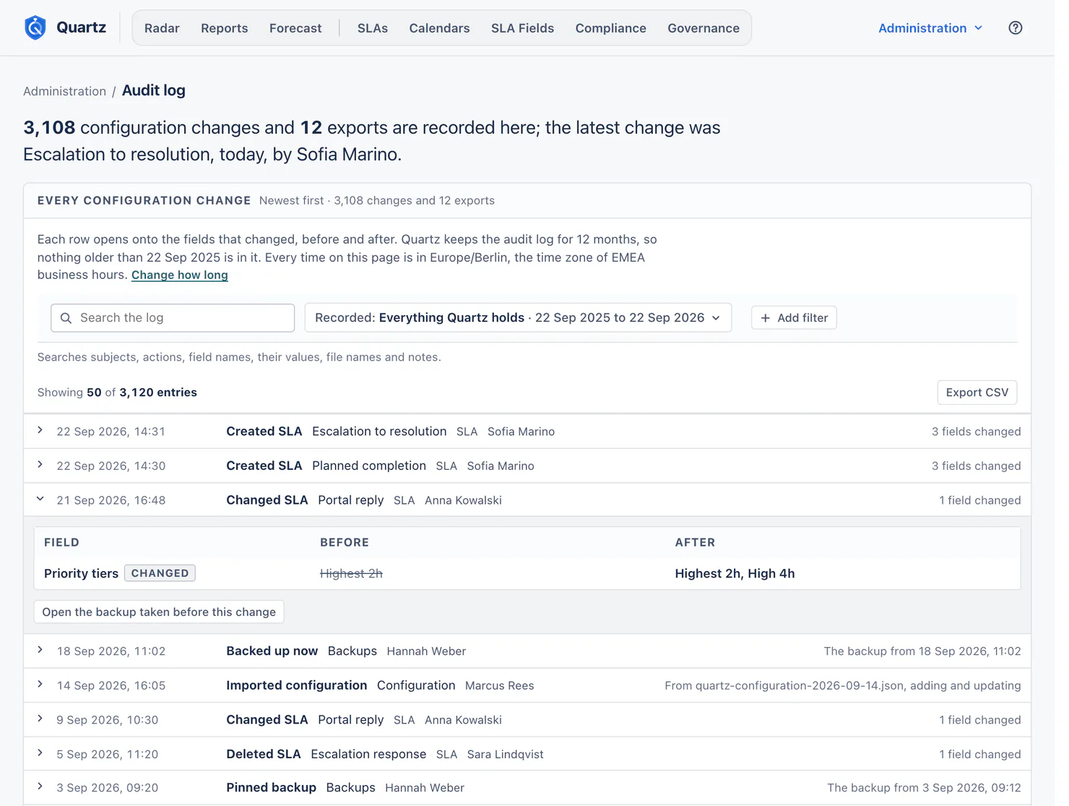Switch to the SLAs tab
Viewport: 1069px width, 806px height.
pos(373,28)
